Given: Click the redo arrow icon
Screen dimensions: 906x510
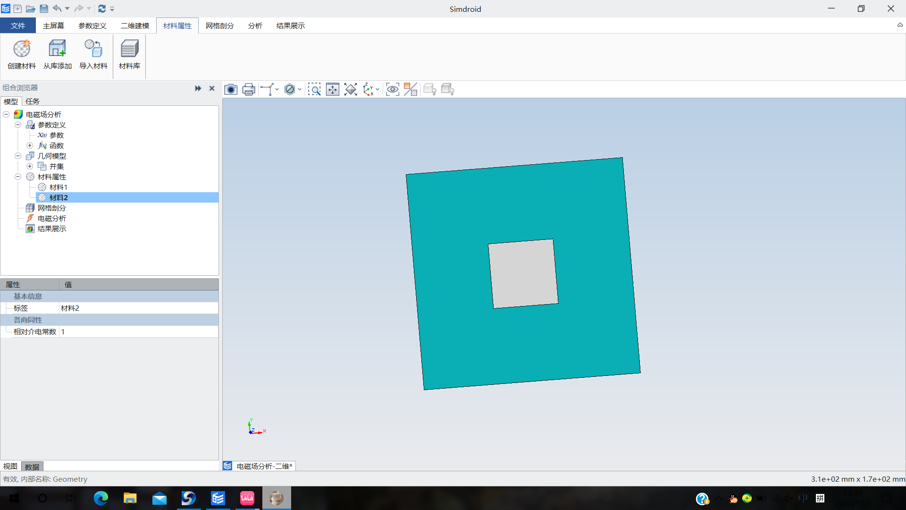Looking at the screenshot, I should 79,8.
